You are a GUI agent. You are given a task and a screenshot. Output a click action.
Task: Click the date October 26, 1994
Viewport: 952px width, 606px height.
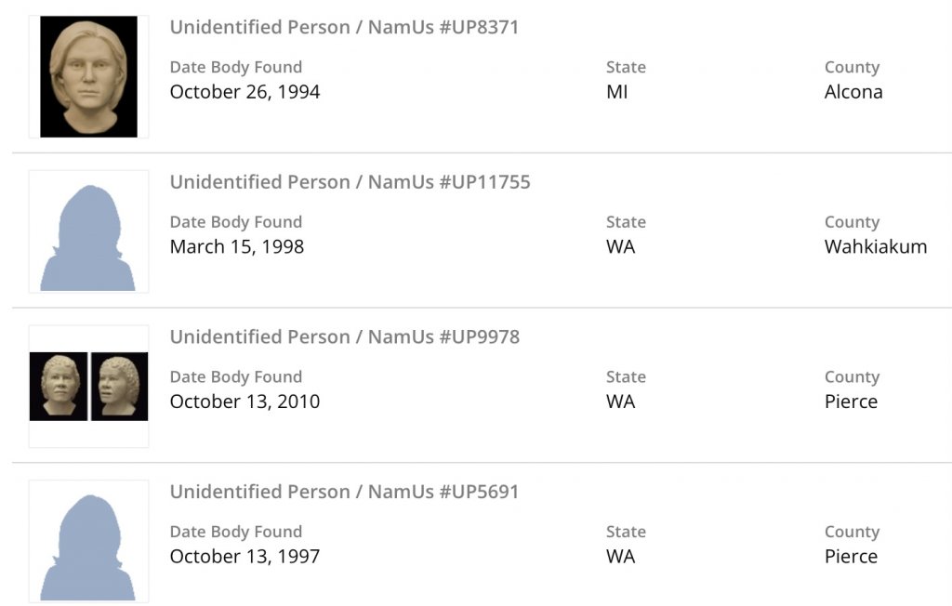point(245,92)
